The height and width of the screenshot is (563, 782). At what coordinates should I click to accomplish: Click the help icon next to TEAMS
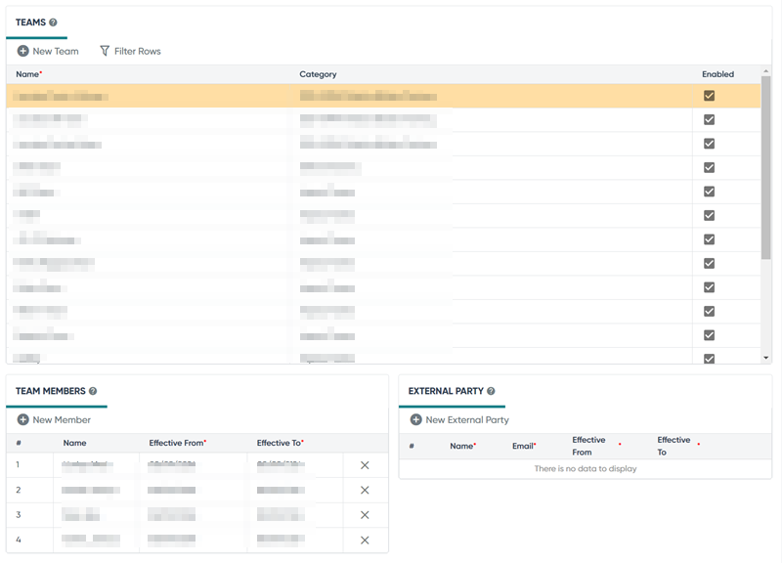pyautogui.click(x=53, y=22)
